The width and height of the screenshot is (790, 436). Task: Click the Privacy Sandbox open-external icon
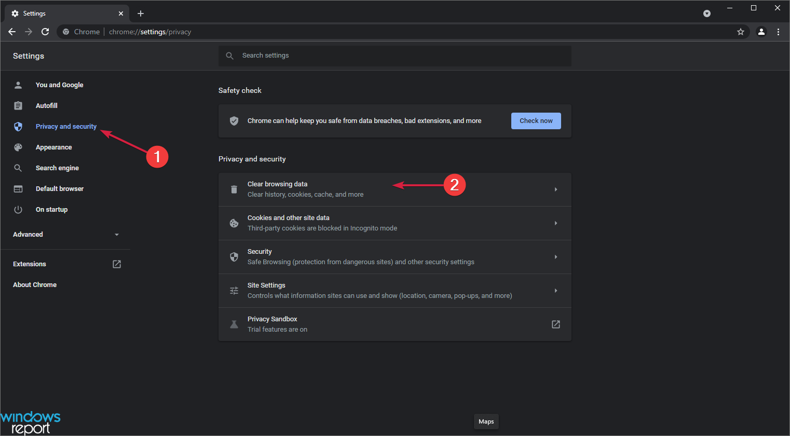556,324
